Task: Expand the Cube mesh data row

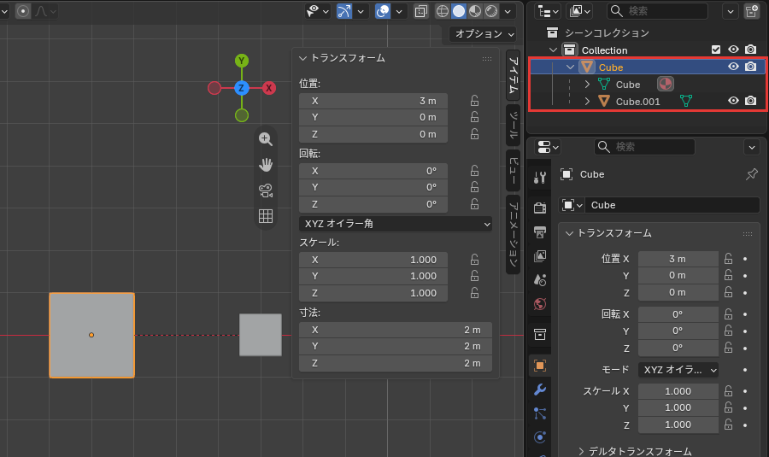Action: pos(588,85)
